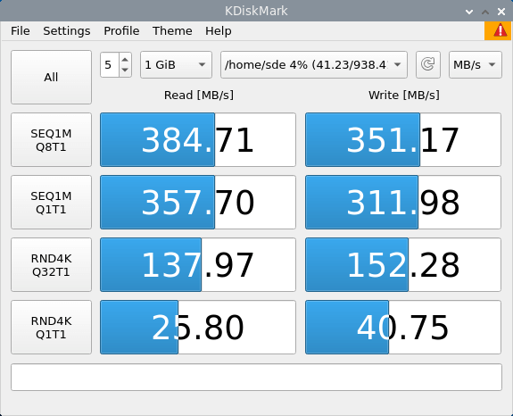Click the 137.97 read result bar
Screen dimensions: 513x416
click(x=198, y=265)
